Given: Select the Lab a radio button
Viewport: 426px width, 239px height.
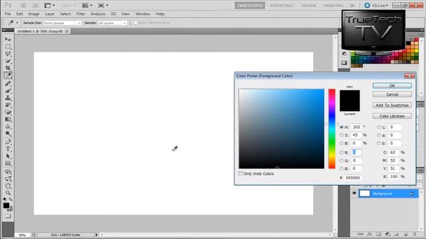Looking at the screenshot, I should 379,135.
